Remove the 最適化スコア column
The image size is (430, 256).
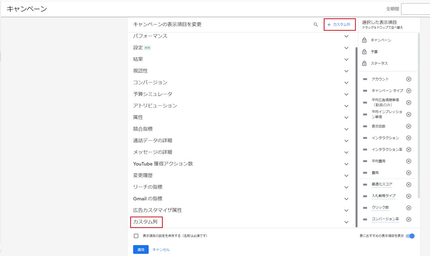[x=408, y=184]
